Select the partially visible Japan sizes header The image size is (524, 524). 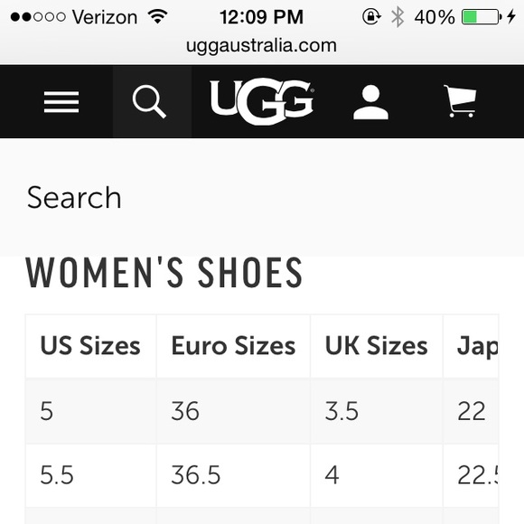pyautogui.click(x=472, y=346)
